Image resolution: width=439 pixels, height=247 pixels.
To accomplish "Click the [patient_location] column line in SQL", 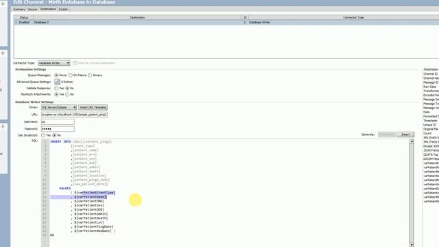I will (x=89, y=176).
